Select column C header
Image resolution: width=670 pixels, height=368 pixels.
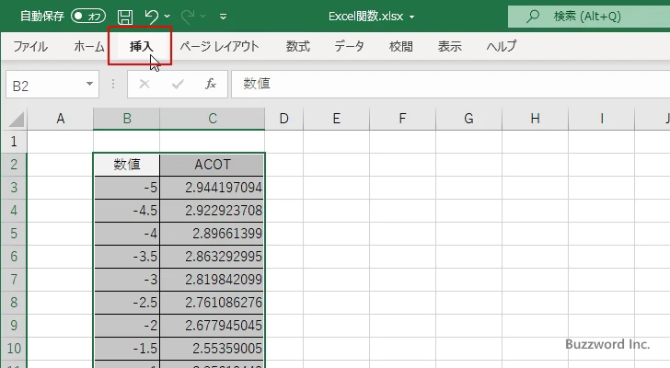(213, 119)
